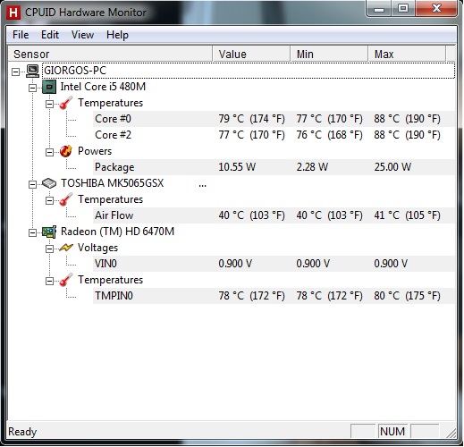Screen dimensions: 464x447
Task: Click Package max value 25.00 W
Action: [392, 167]
